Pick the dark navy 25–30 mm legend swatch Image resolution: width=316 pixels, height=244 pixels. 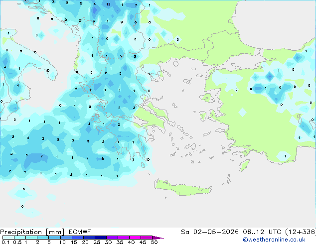point(101,238)
